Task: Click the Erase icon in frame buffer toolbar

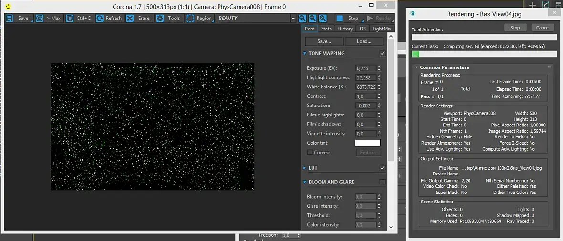Action: tap(130, 18)
